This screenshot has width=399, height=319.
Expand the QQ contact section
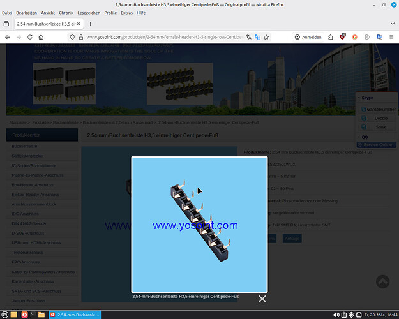[359, 137]
